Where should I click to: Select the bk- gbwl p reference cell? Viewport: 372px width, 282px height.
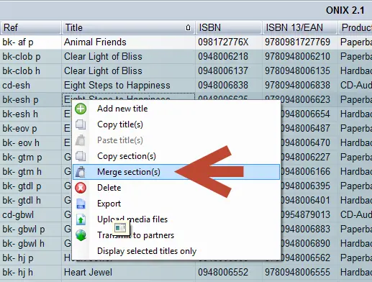coord(31,229)
